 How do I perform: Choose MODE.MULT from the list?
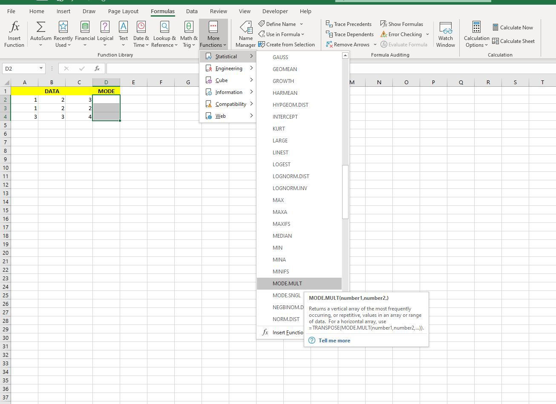299,284
